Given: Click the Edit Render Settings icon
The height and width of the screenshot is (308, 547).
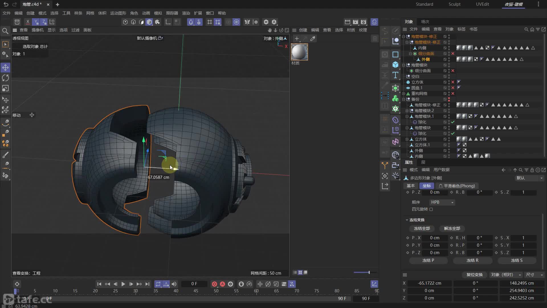Looking at the screenshot, I should [364, 22].
